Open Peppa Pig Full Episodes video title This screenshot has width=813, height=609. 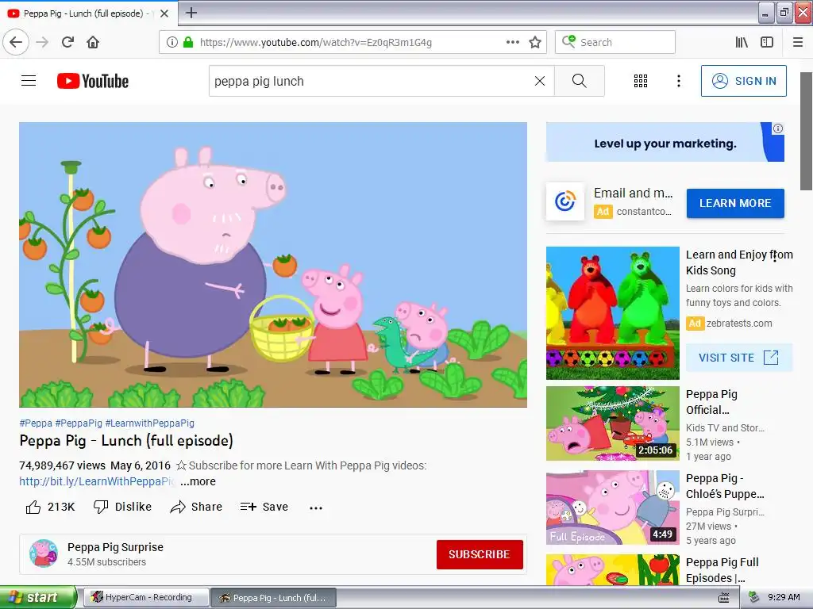722,569
